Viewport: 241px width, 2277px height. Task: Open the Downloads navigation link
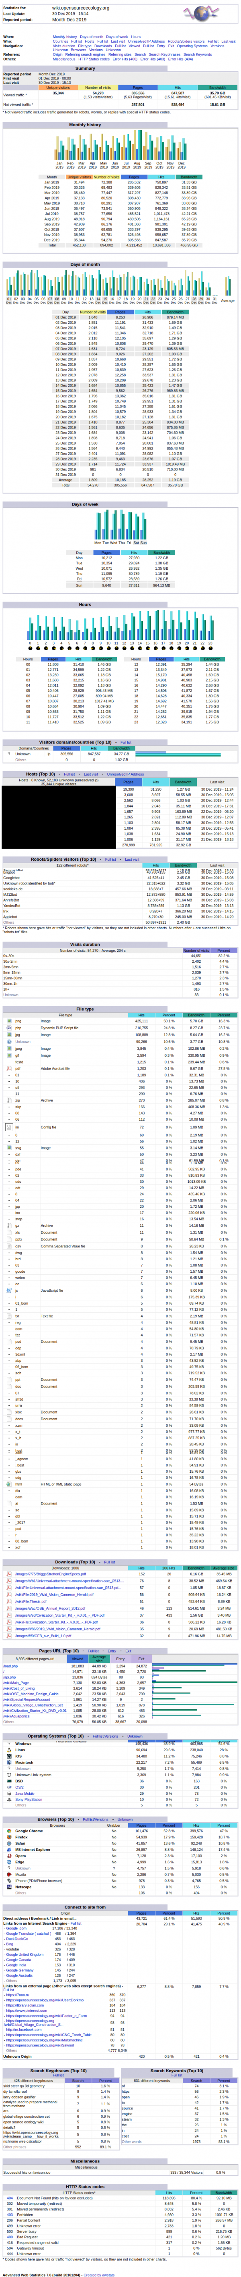coord(104,46)
